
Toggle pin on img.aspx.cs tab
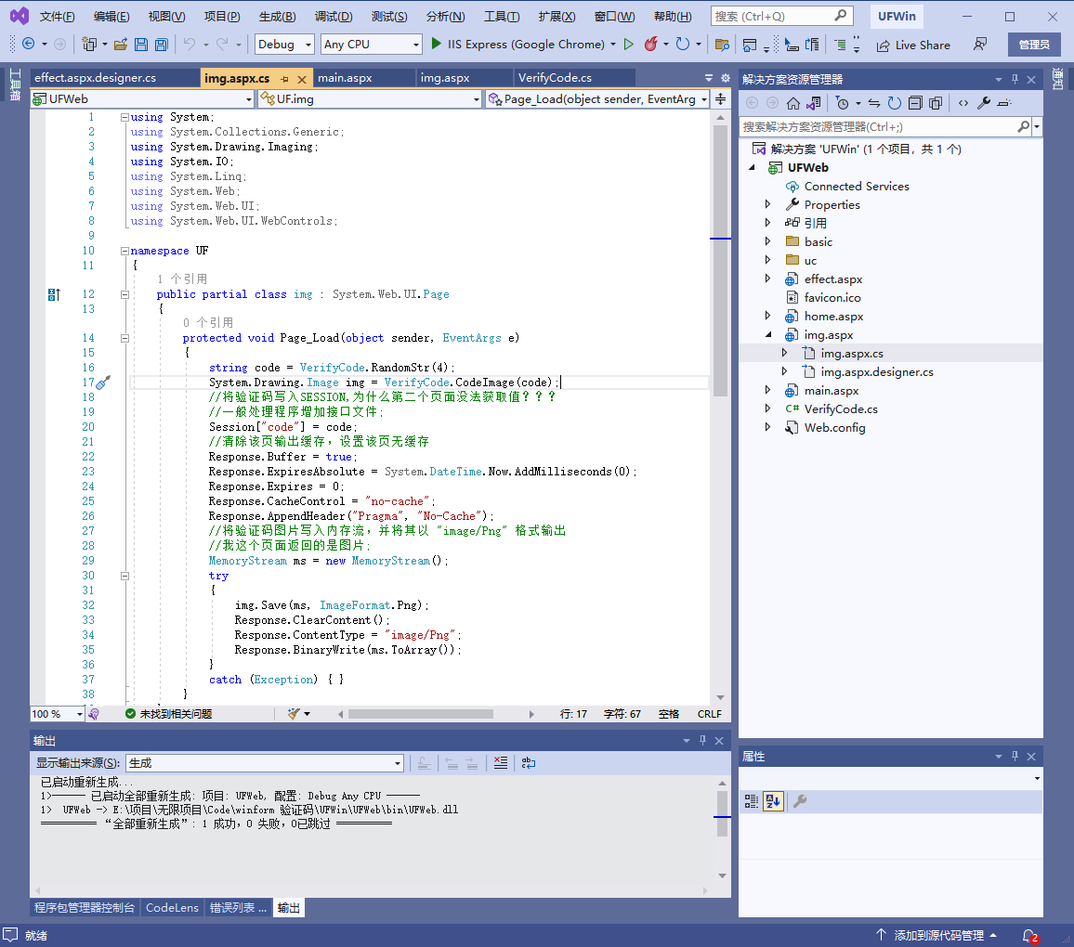pos(284,79)
